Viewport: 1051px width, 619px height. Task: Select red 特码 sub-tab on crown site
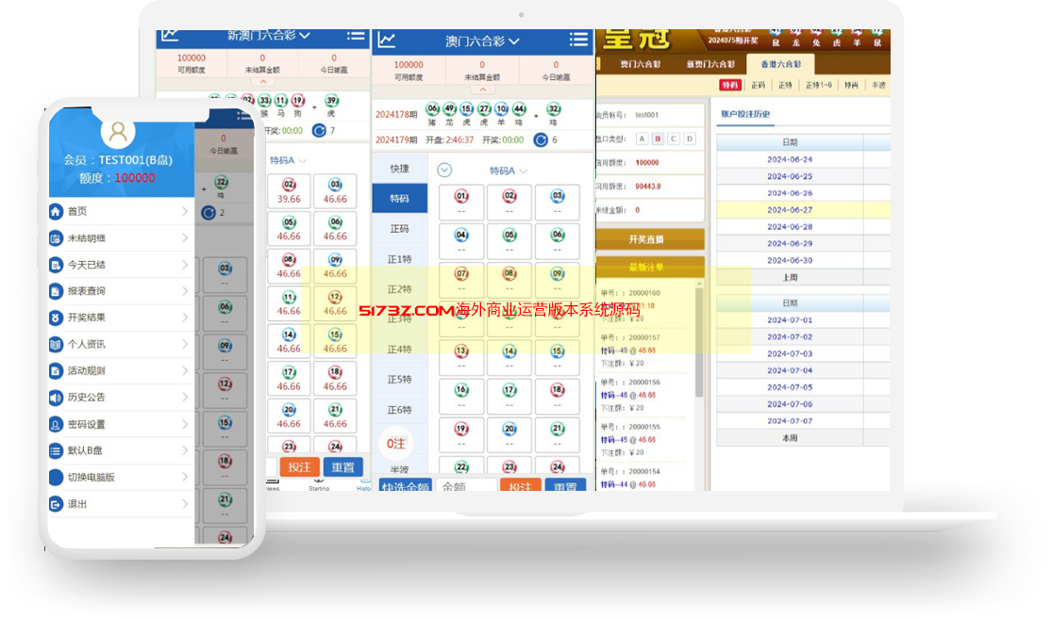click(730, 85)
